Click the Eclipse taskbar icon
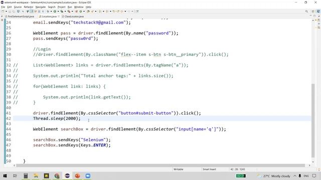321x180 pixels. pos(67,175)
